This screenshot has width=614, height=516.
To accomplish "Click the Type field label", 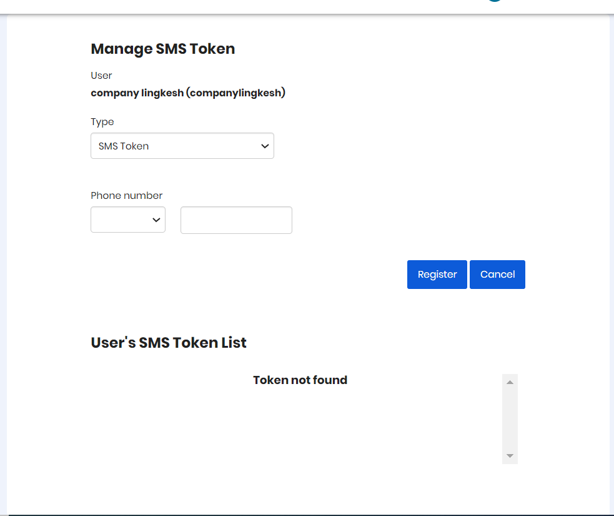I will click(x=102, y=122).
